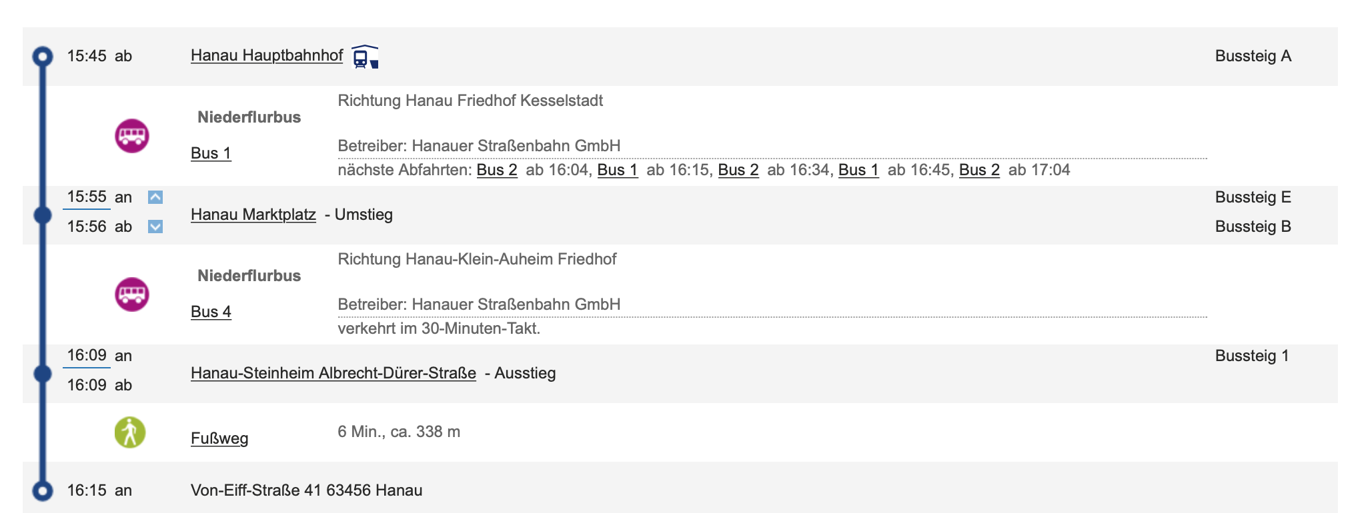Viewport: 1362px width, 513px height.
Task: Choose next departure Bus 1 at 16:15
Action: pyautogui.click(x=618, y=170)
